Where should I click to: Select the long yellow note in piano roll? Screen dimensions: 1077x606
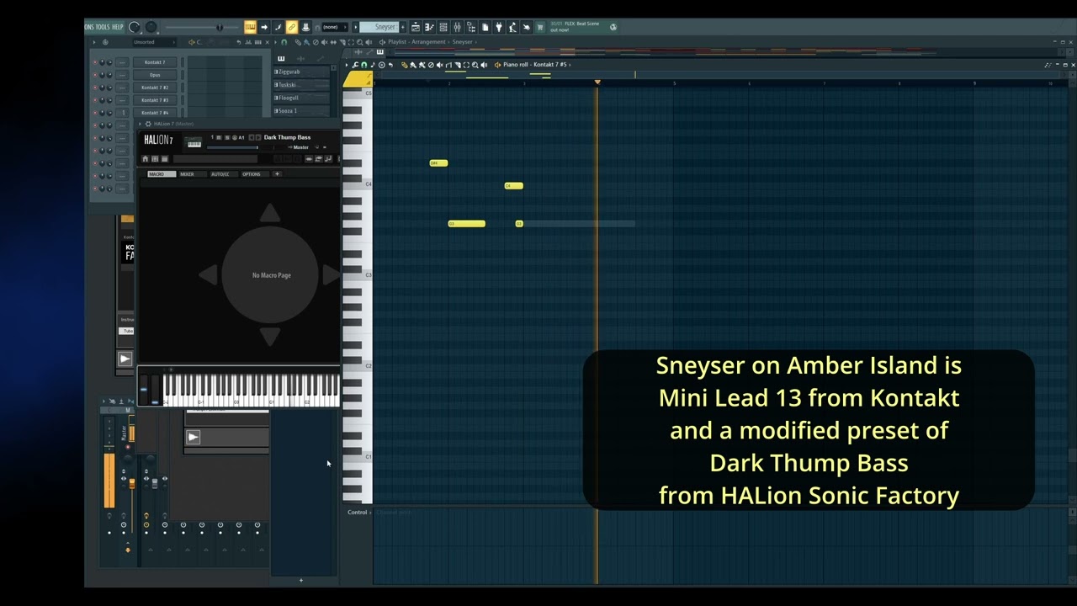click(467, 224)
